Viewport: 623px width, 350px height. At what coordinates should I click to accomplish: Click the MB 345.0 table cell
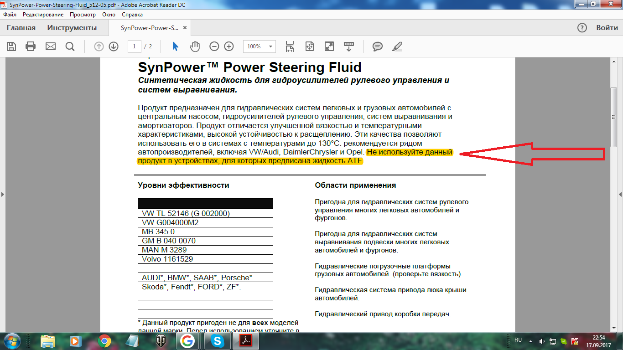point(205,232)
